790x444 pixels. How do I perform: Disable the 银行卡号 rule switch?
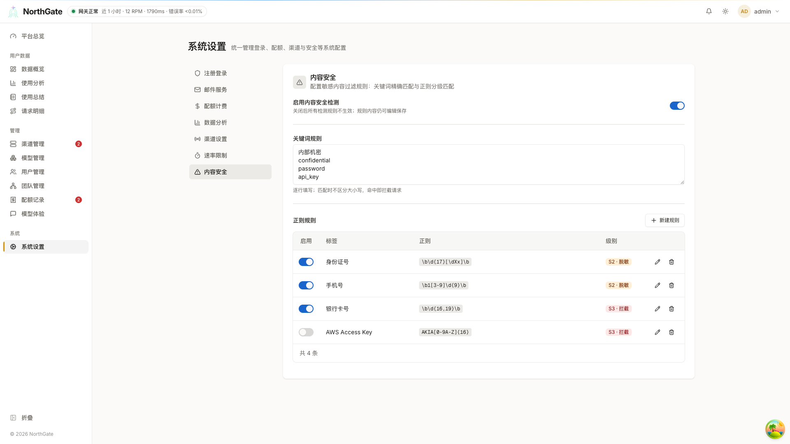click(x=306, y=309)
